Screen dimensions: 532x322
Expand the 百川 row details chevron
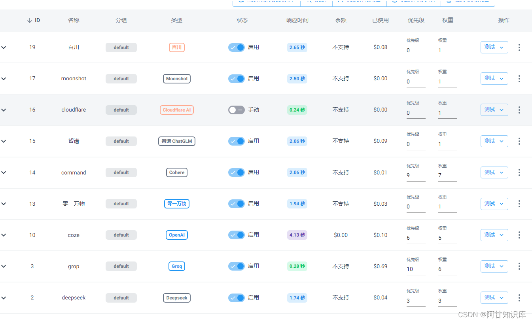4,47
